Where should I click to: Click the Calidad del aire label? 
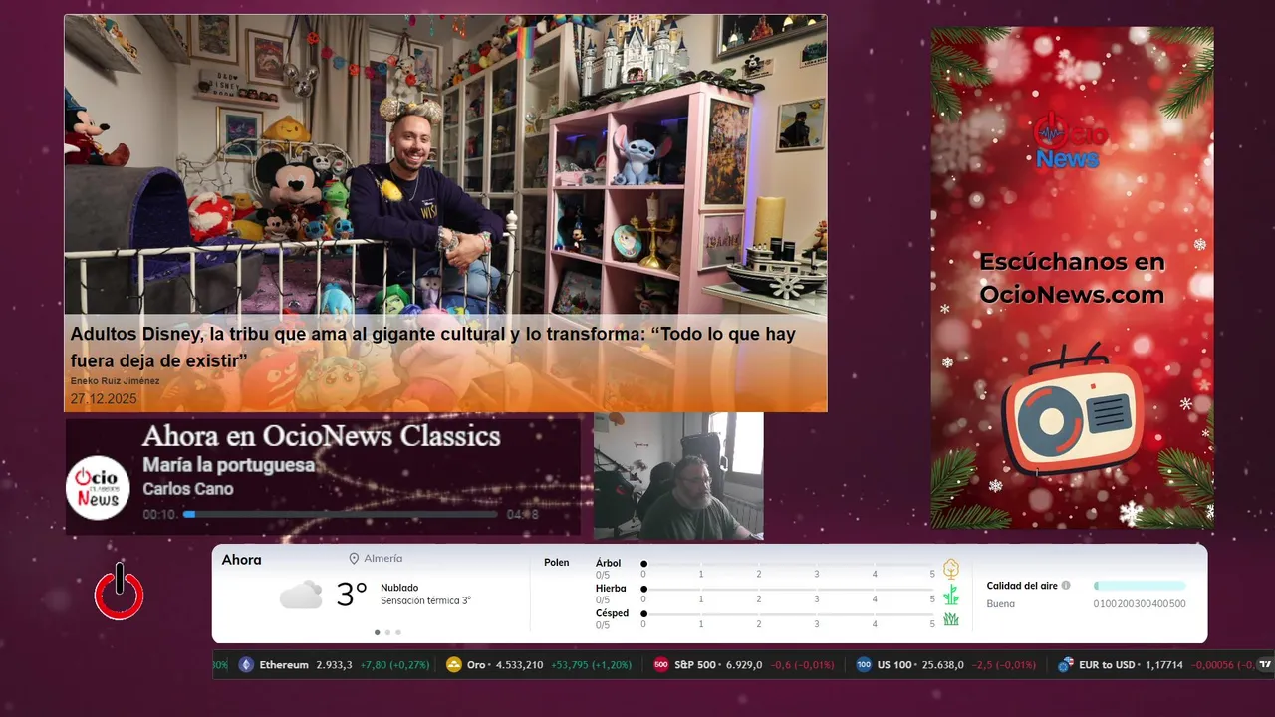tap(1022, 586)
